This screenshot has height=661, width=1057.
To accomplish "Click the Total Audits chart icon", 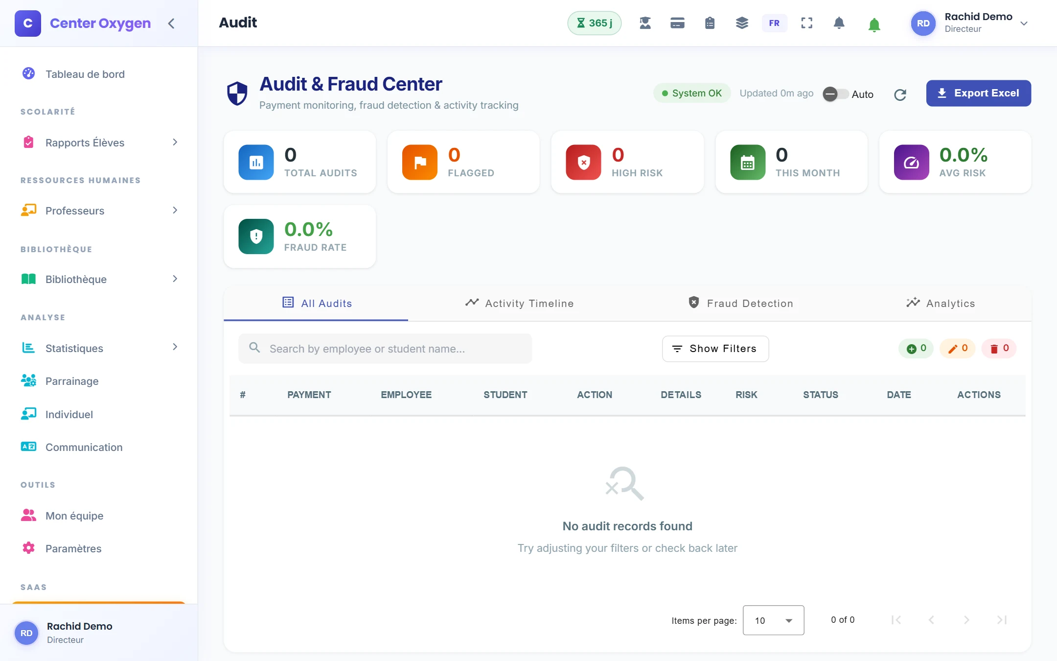I will (x=256, y=162).
